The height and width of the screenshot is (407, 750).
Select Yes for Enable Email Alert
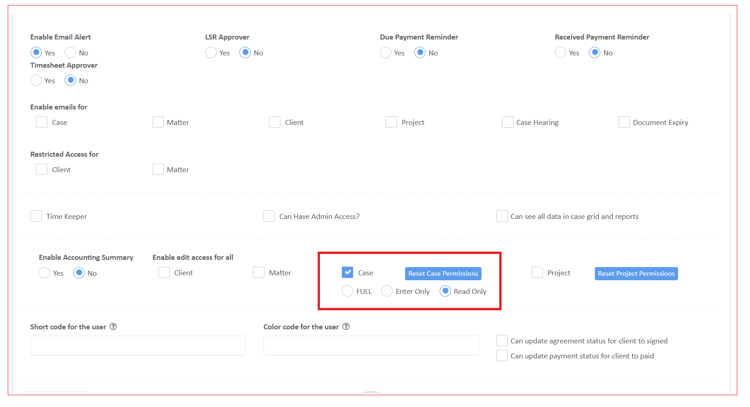pyautogui.click(x=36, y=53)
